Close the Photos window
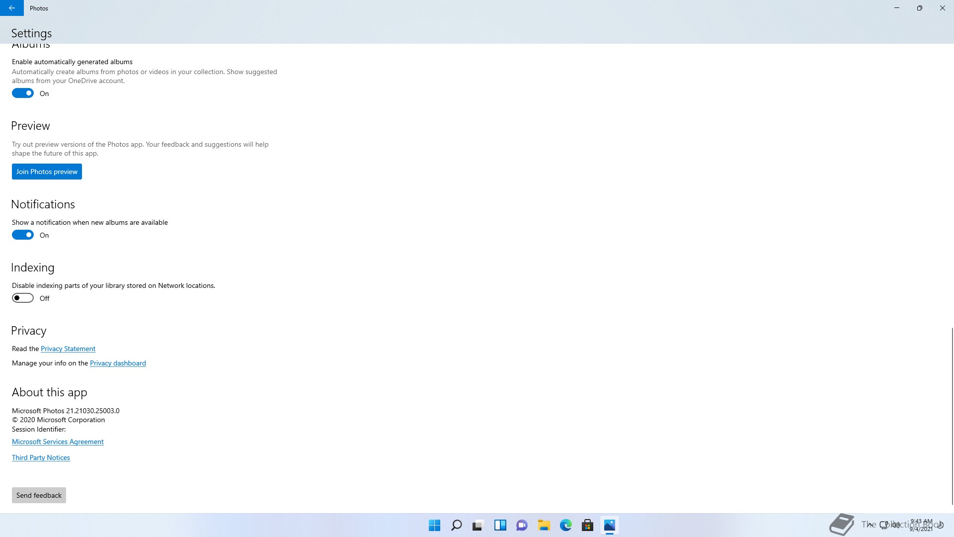The image size is (954, 537). pos(943,8)
